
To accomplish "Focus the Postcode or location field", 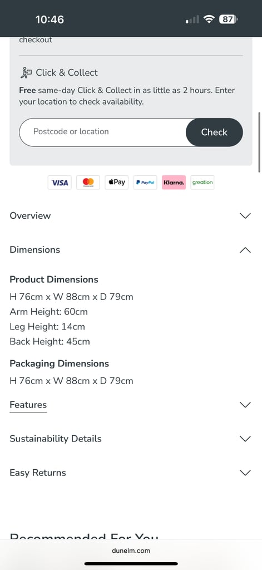I will tap(102, 132).
